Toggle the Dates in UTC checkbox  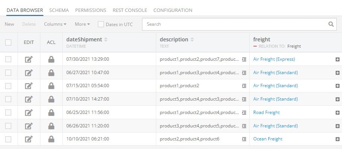101,24
